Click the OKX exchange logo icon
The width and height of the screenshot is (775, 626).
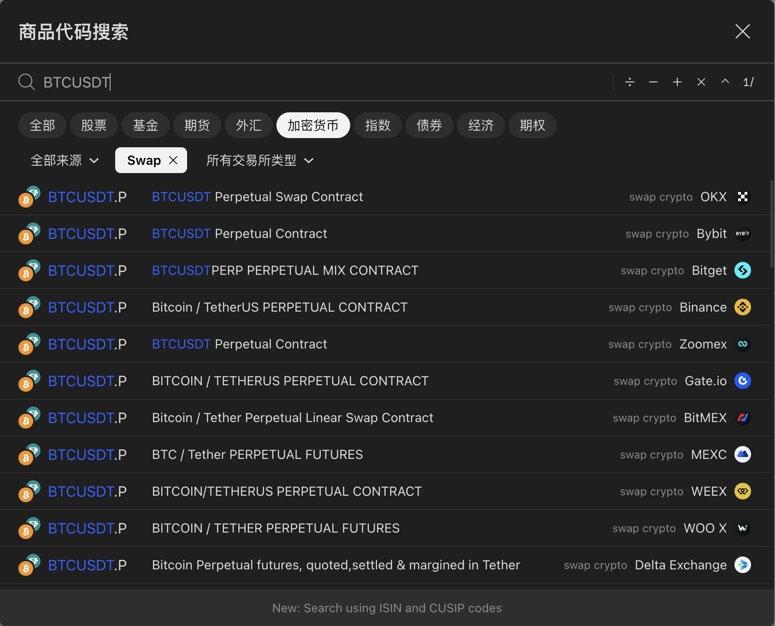[743, 197]
